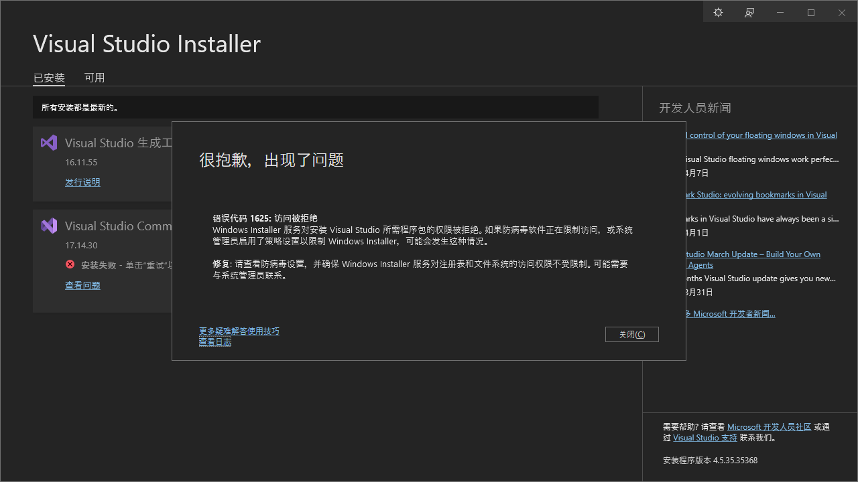Click the 开发人员新闻 panel heading

tap(695, 108)
